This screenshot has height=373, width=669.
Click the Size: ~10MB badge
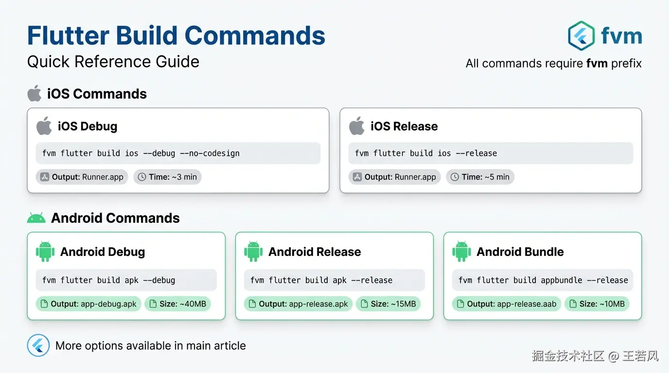pos(597,304)
